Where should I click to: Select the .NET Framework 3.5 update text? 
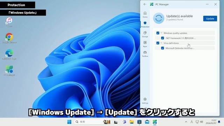pos(181,38)
